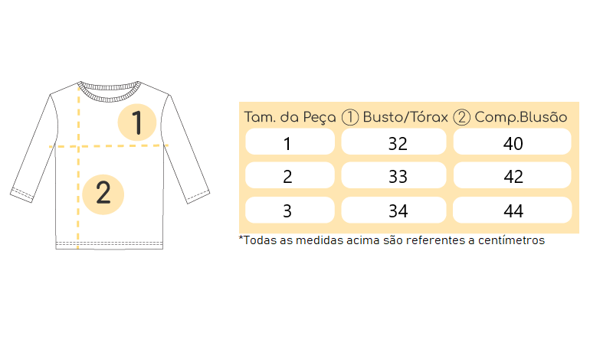The image size is (613, 349).
Task: Choose size 3 cell in the table
Action: pos(290,210)
